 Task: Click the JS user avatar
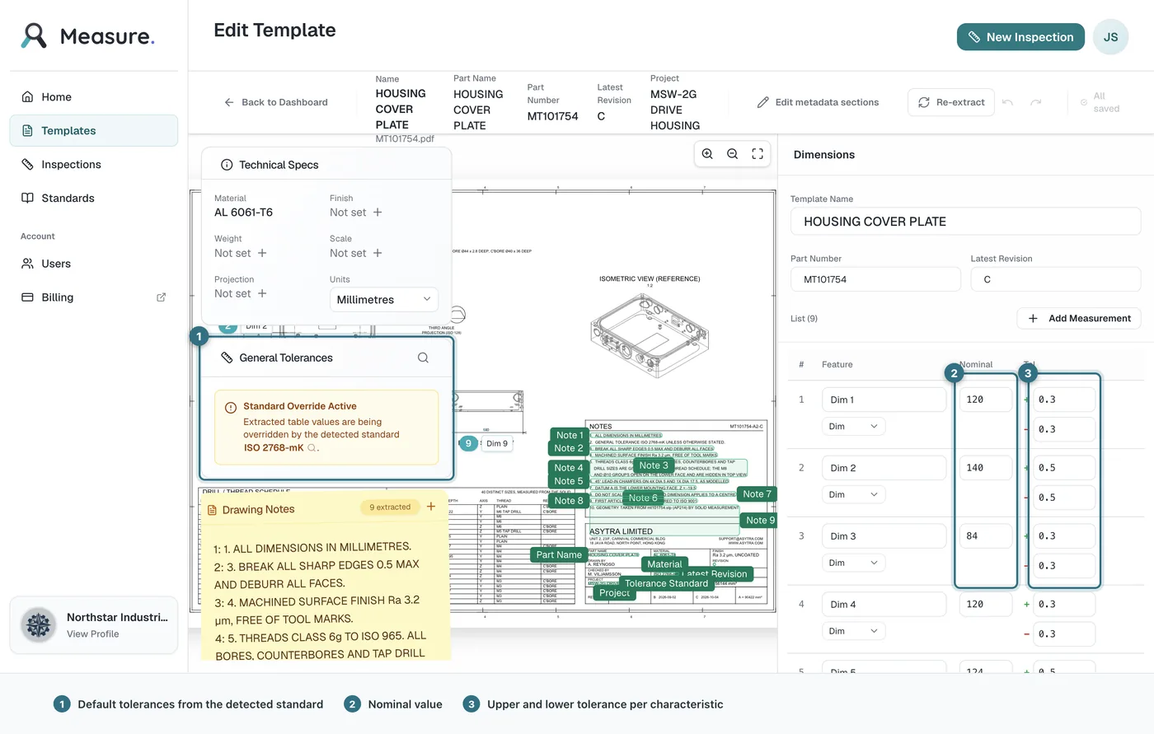pos(1110,37)
